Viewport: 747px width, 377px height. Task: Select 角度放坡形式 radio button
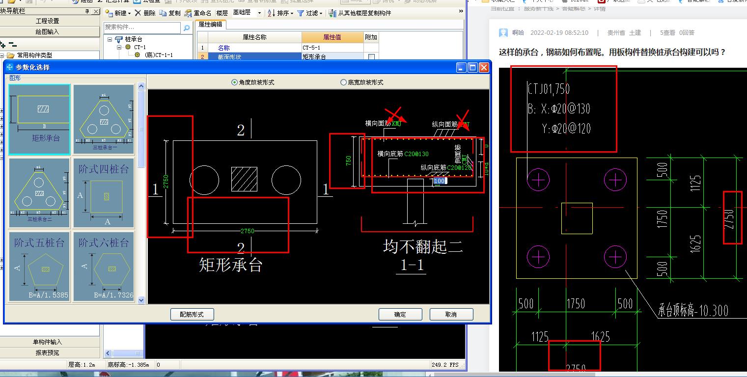234,82
